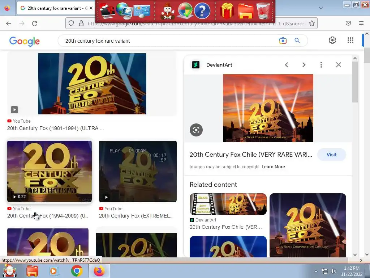This screenshot has height=278, width=370.
Task: Close the image preview panel
Action: 338,65
